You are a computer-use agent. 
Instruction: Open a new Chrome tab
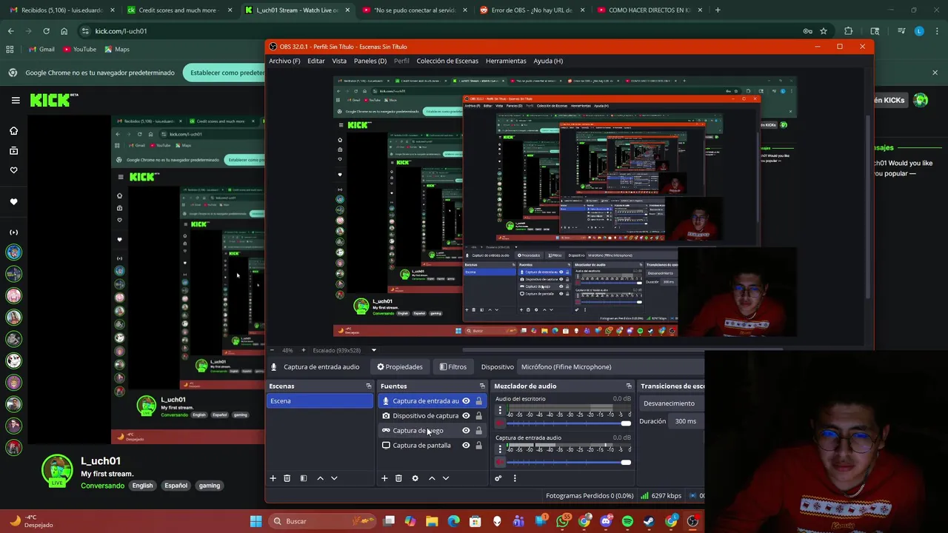coord(718,10)
